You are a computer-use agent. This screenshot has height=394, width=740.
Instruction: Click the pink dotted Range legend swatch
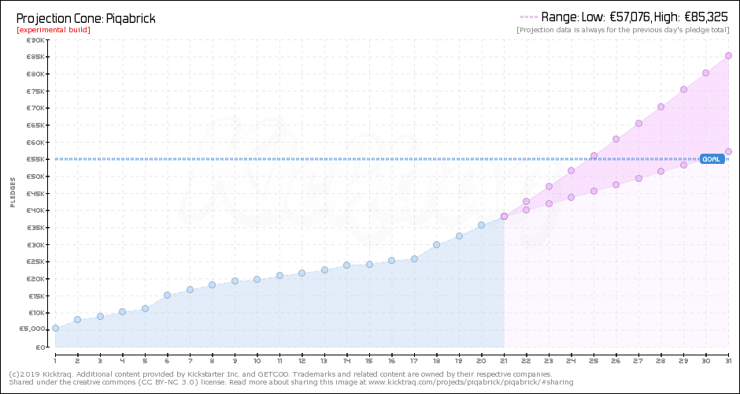(x=528, y=17)
